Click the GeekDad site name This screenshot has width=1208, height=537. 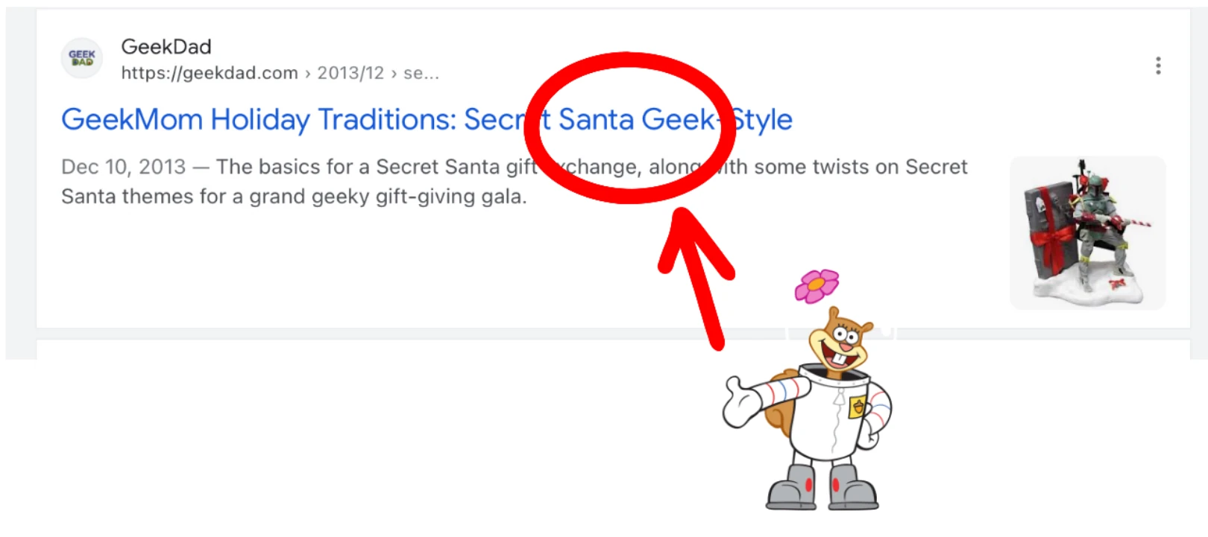pos(166,47)
